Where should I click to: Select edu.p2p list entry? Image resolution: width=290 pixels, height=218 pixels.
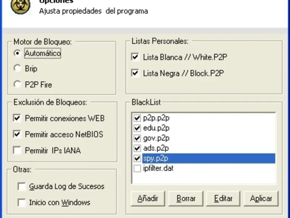click(156, 128)
